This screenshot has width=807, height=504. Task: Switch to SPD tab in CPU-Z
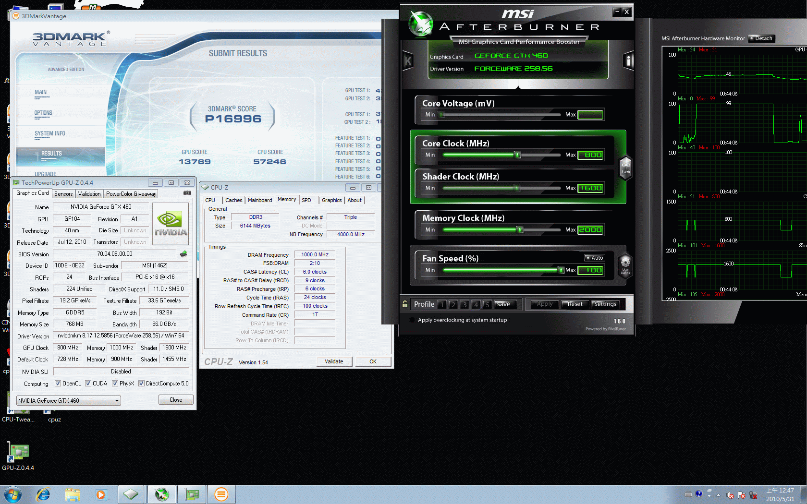pos(306,200)
